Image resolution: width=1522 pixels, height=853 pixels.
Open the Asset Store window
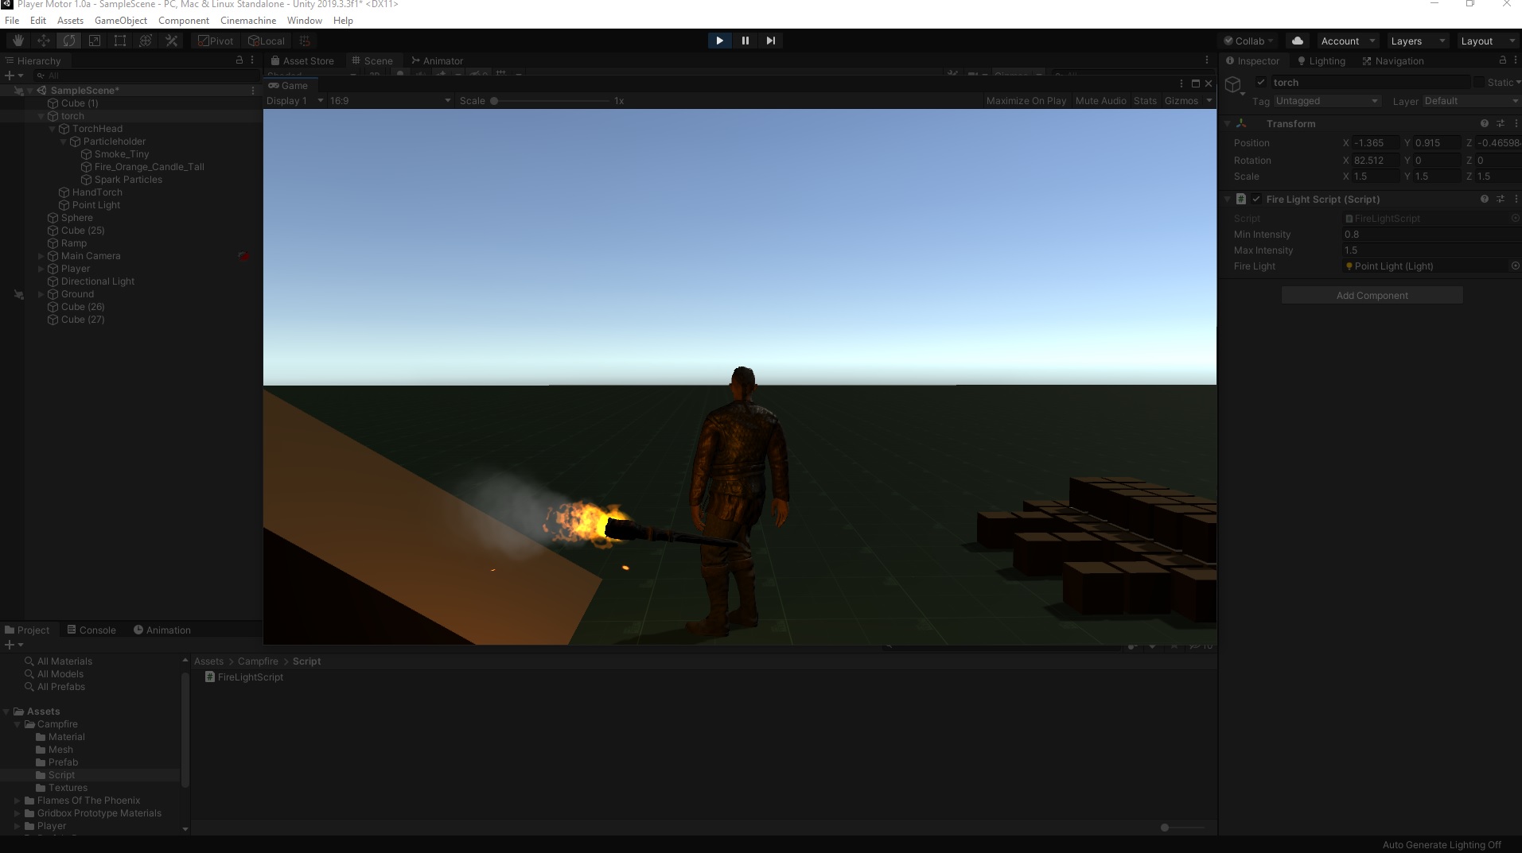[302, 60]
